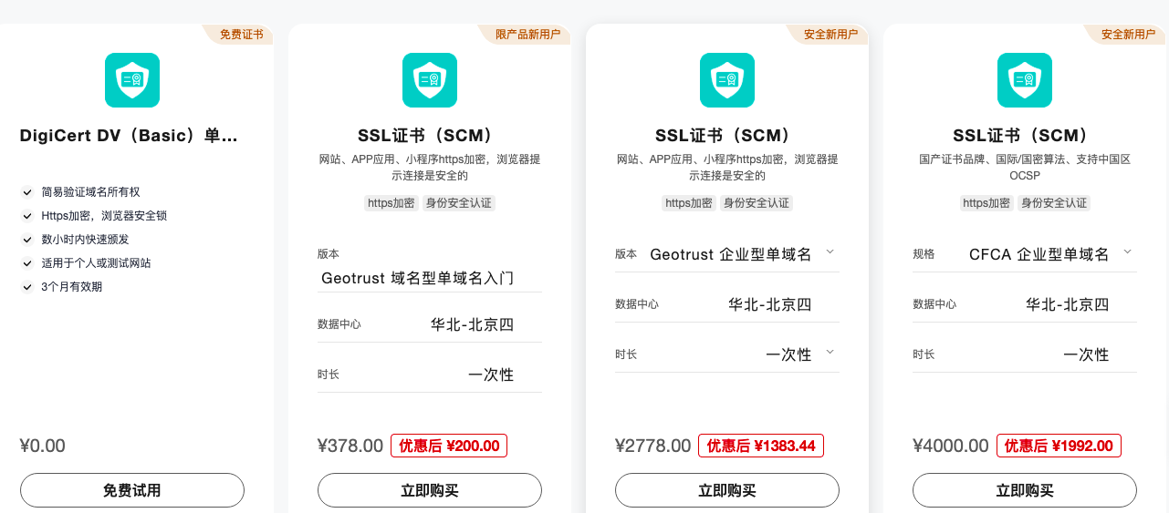The image size is (1169, 513).
Task: Click the checkmark beside 简易验证域名所有权
Action: tap(27, 192)
